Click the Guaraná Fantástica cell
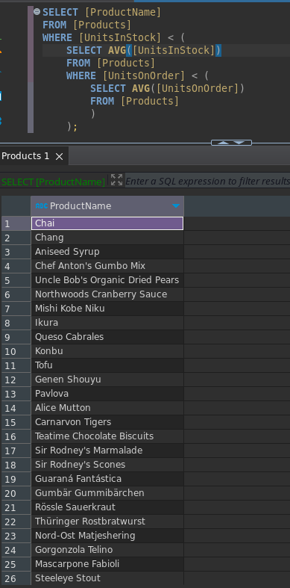The image size is (290, 588). point(107,479)
